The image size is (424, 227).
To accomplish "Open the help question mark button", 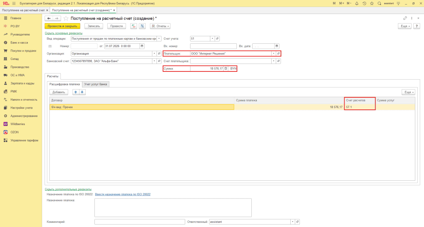I will (417, 26).
